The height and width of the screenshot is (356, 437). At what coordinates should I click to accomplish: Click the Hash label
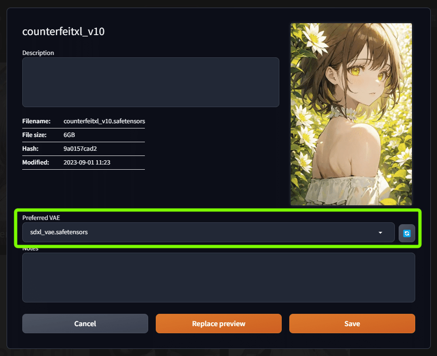click(x=30, y=149)
